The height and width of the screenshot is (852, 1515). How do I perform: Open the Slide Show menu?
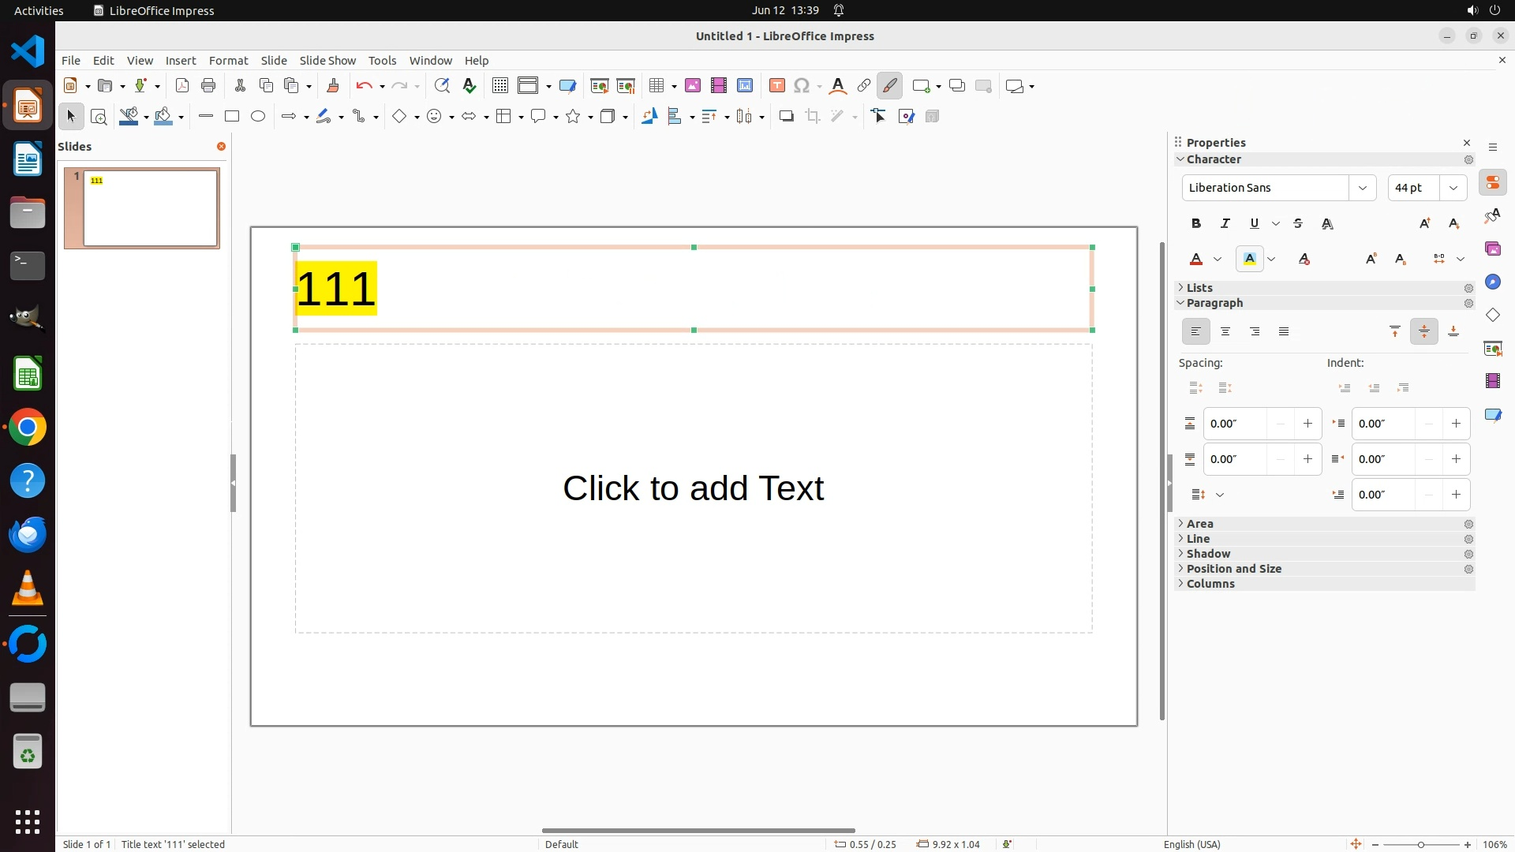(327, 61)
